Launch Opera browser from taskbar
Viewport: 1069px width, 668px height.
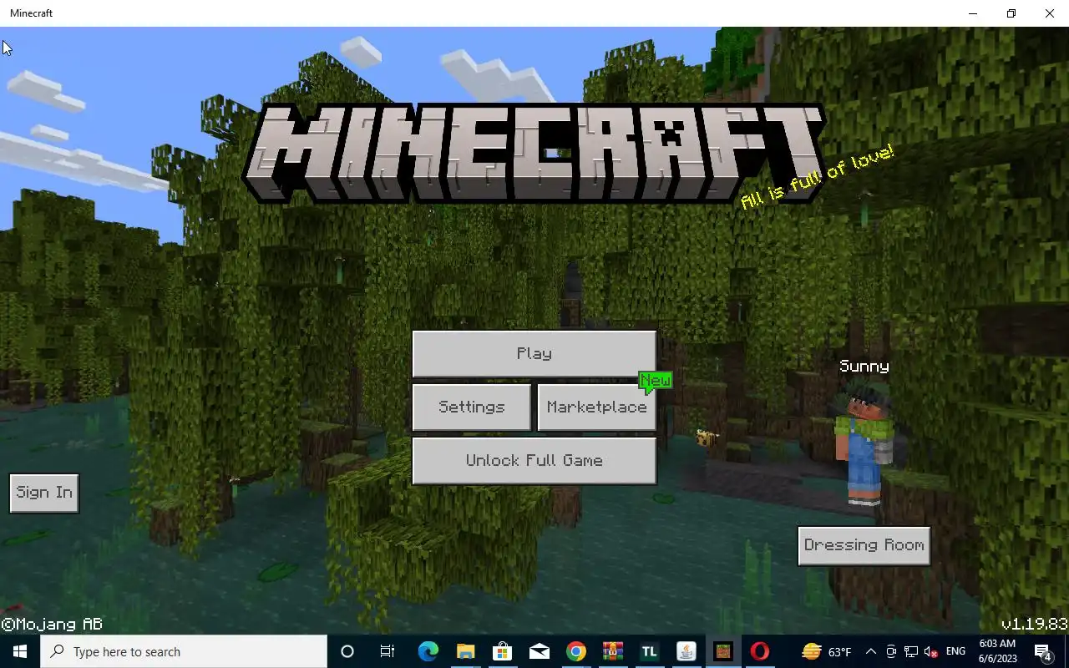[760, 651]
